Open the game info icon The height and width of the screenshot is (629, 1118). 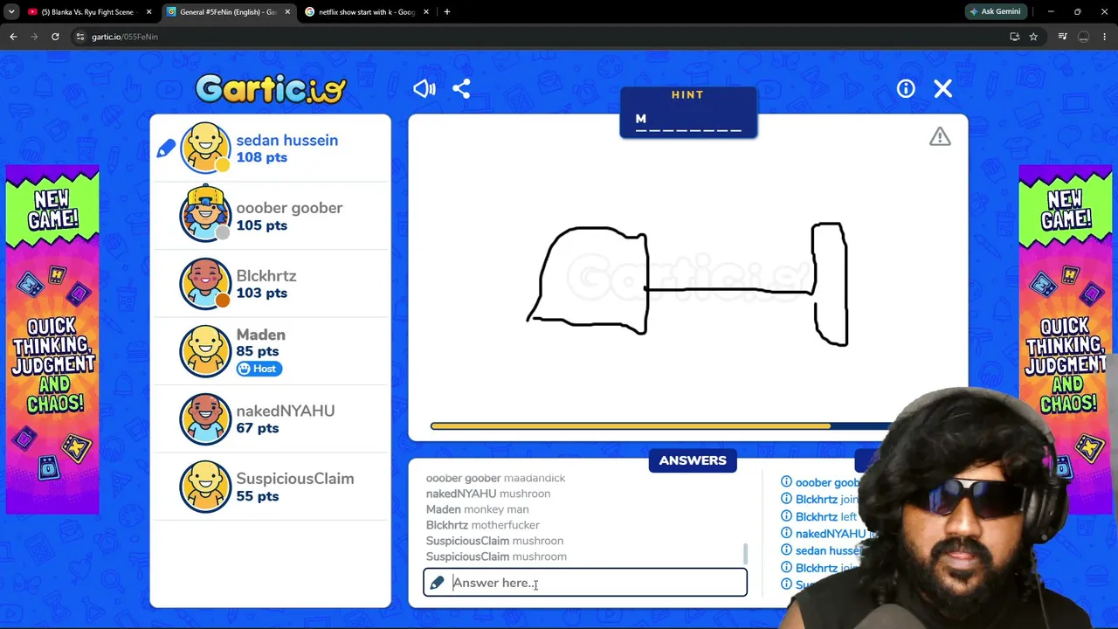click(x=906, y=88)
